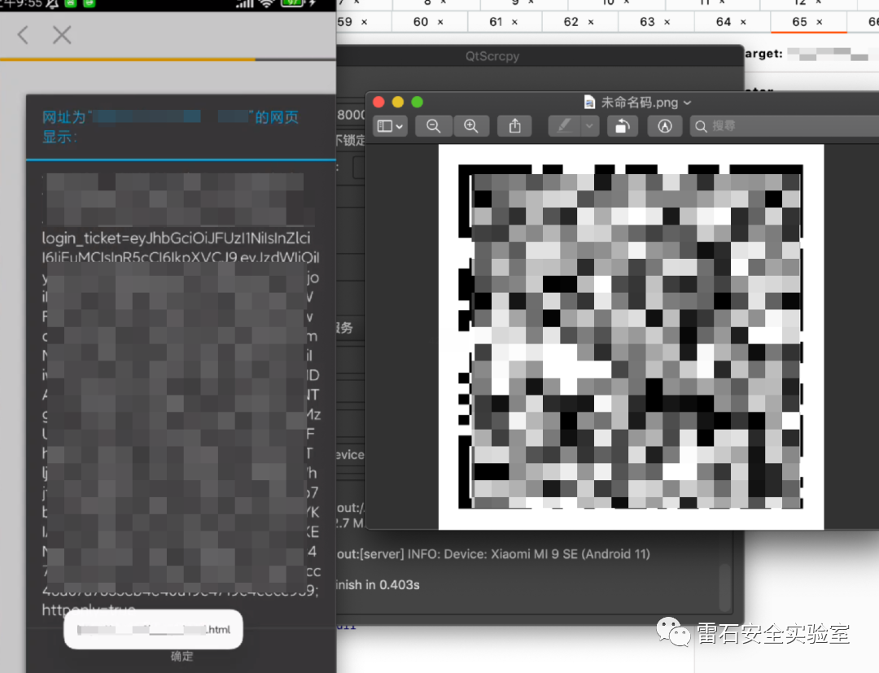Show the markup toolbar in Preview
The height and width of the screenshot is (673, 879).
pyautogui.click(x=665, y=126)
